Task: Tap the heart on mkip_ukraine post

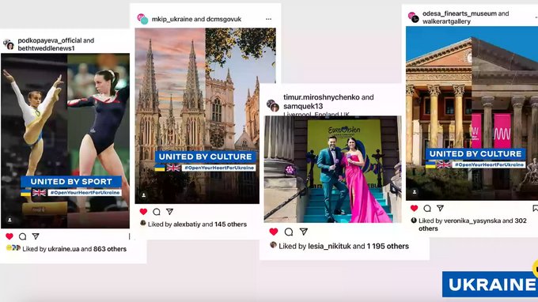Action: pyautogui.click(x=143, y=212)
